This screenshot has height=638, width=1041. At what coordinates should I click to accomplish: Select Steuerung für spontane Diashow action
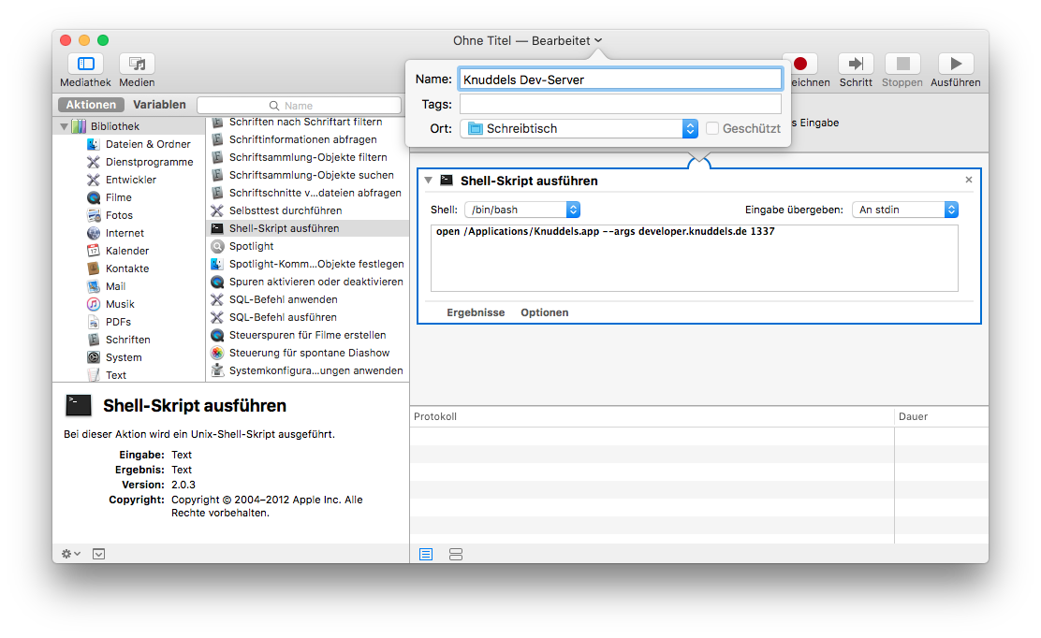tap(307, 353)
